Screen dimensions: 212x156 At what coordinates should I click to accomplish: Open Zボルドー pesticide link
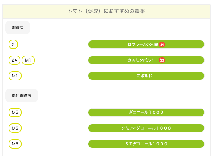(x=146, y=76)
